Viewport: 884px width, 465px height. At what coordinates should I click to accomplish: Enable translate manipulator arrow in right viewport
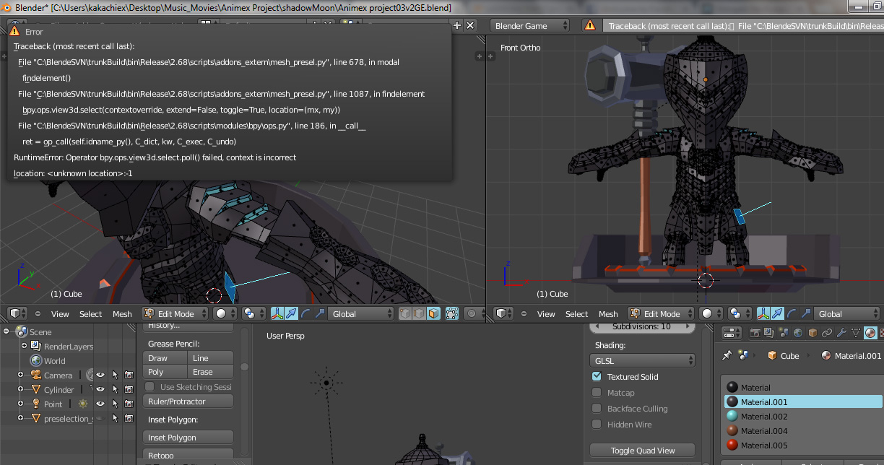[x=777, y=313]
